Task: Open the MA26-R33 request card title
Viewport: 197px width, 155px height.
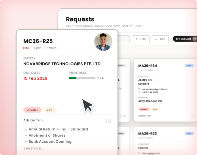Action: click(147, 133)
